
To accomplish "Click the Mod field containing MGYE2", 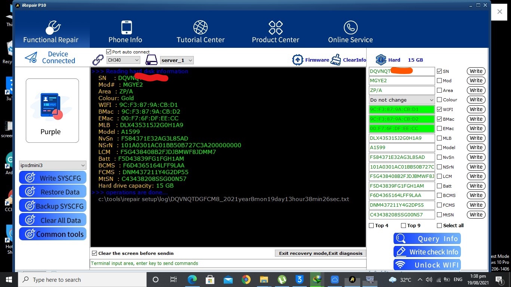I will (x=402, y=81).
